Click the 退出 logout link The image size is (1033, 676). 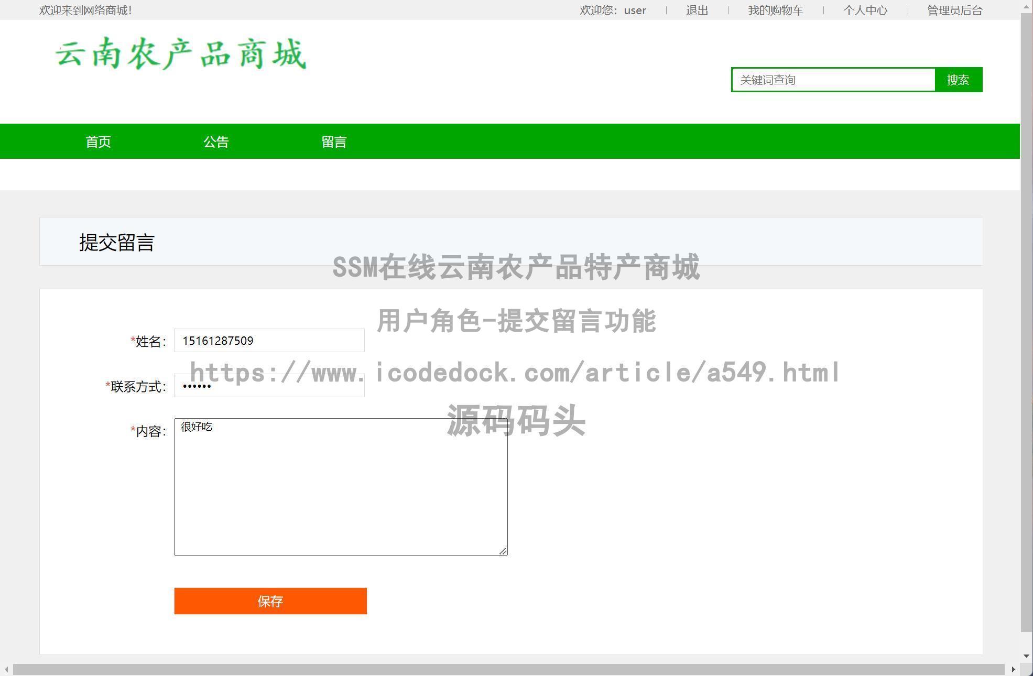tap(697, 10)
